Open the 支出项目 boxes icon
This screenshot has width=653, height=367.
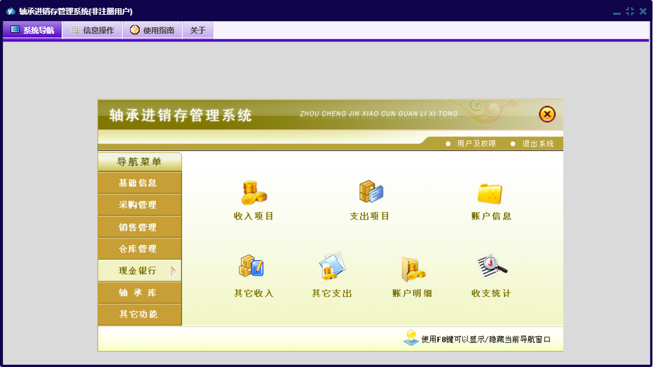pos(371,192)
